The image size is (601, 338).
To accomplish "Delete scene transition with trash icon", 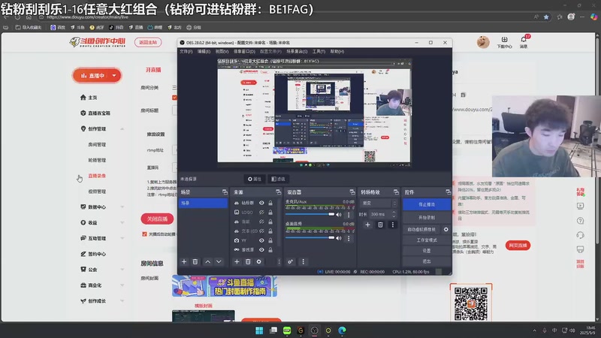I will (x=380, y=225).
